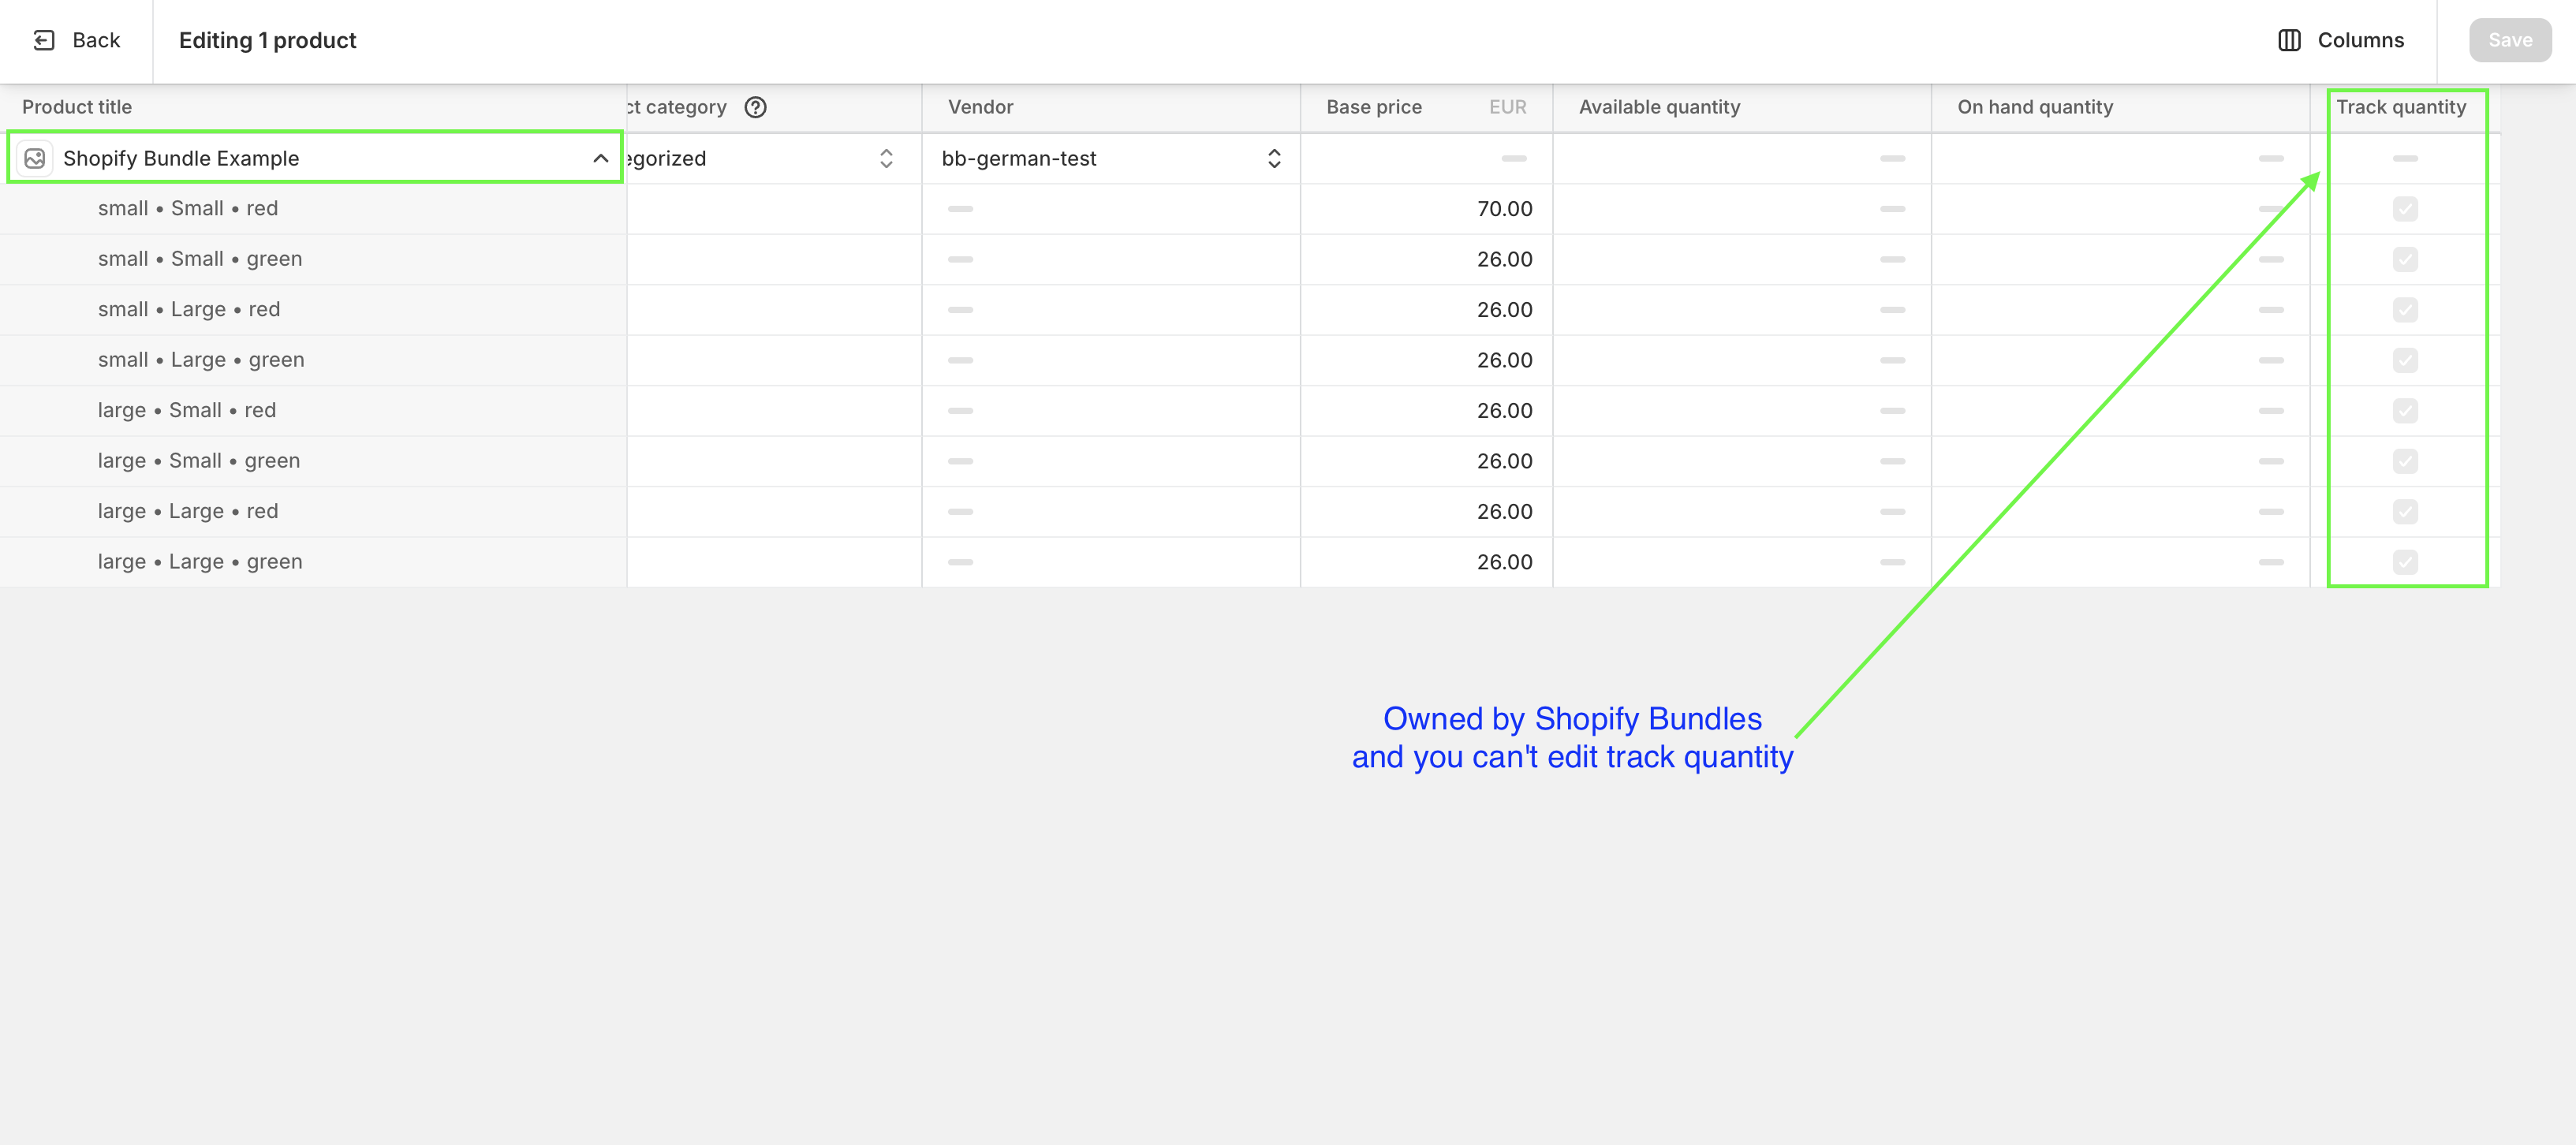The image size is (2576, 1145).
Task: Edit base price for small Small green
Action: (x=1426, y=259)
